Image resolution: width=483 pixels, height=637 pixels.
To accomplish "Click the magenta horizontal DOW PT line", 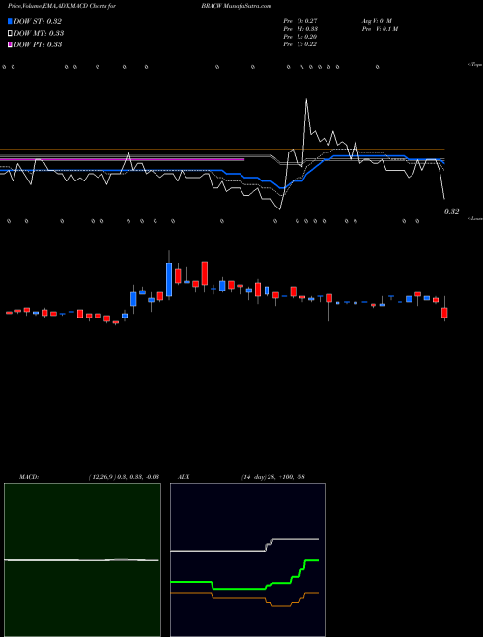I will click(122, 160).
